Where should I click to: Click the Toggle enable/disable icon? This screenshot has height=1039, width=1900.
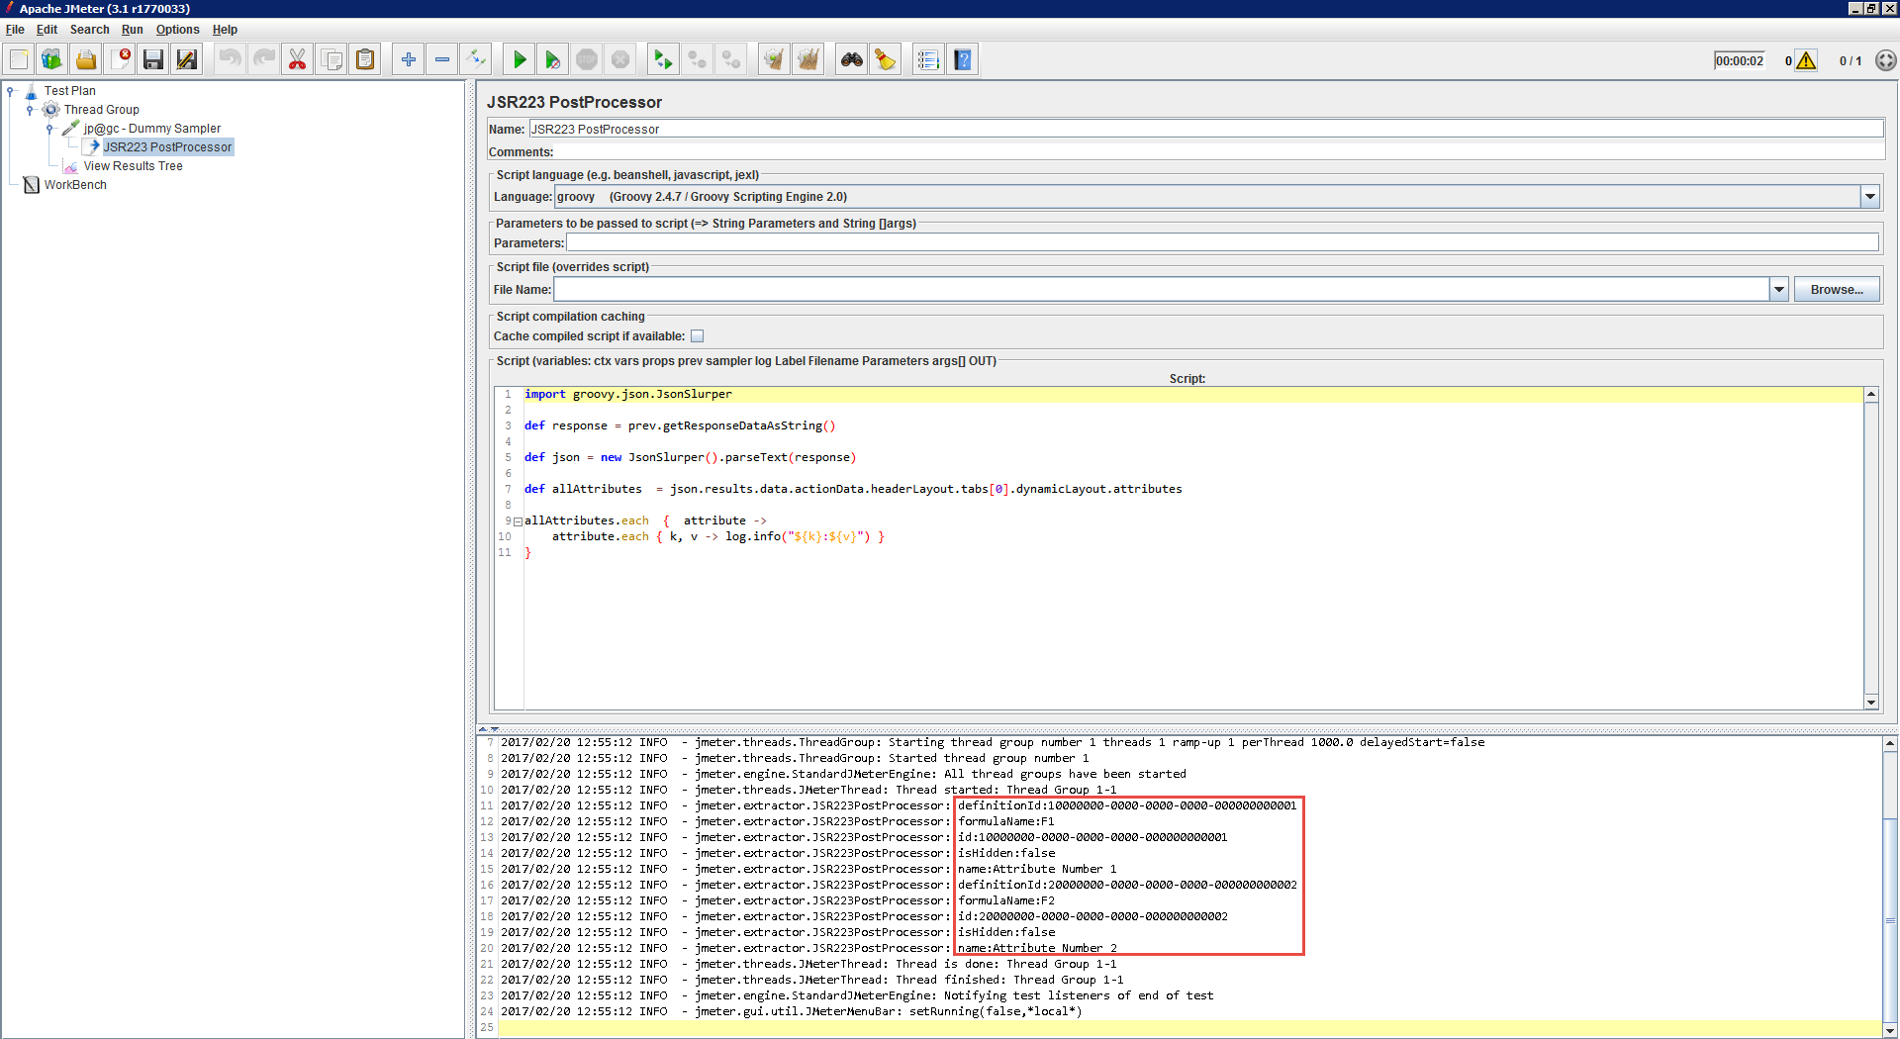click(x=476, y=59)
